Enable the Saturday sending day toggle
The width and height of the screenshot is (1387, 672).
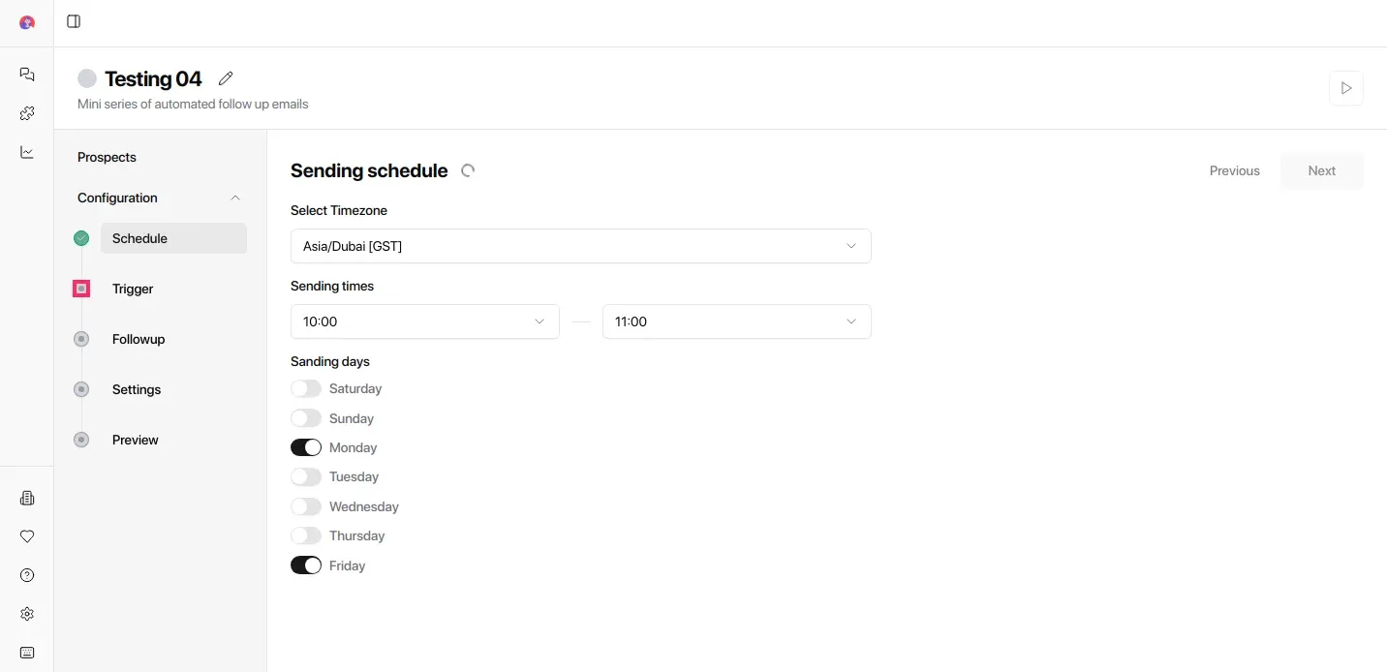point(306,388)
